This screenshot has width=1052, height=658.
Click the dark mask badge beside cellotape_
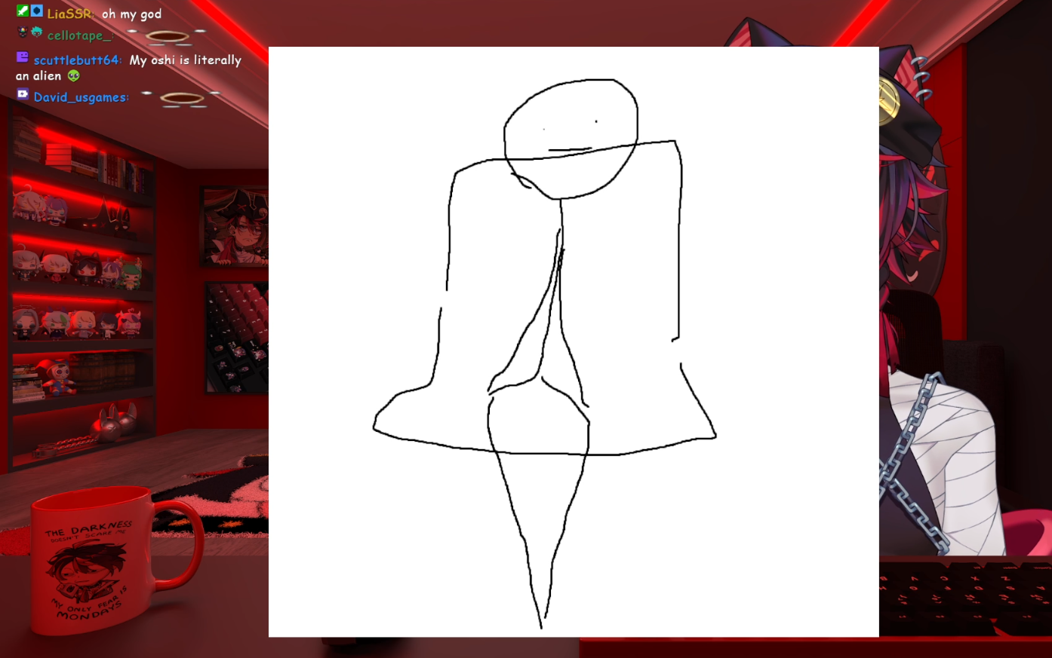[23, 32]
